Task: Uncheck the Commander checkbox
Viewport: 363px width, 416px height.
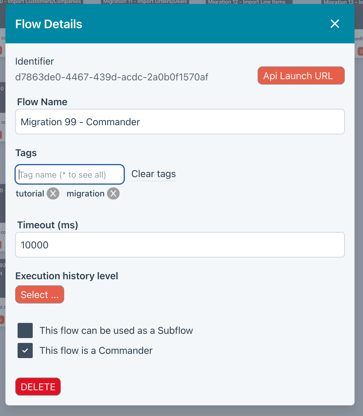Action: tap(25, 351)
